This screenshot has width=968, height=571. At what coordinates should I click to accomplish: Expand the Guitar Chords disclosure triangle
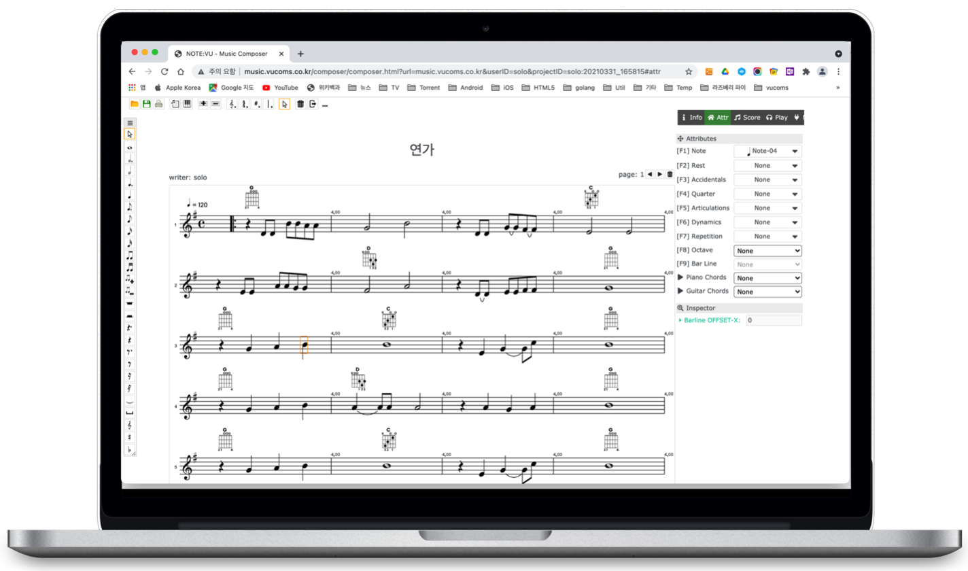click(x=680, y=291)
